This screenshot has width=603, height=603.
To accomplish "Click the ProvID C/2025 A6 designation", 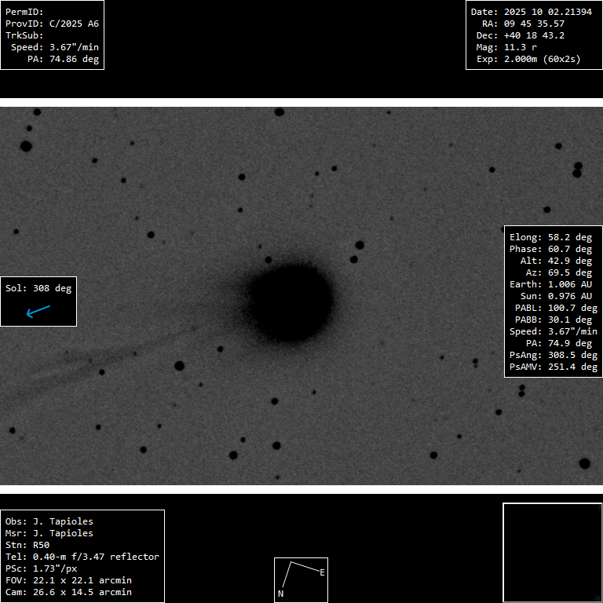I will 52,24.
